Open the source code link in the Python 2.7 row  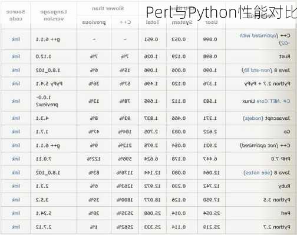click(x=16, y=227)
